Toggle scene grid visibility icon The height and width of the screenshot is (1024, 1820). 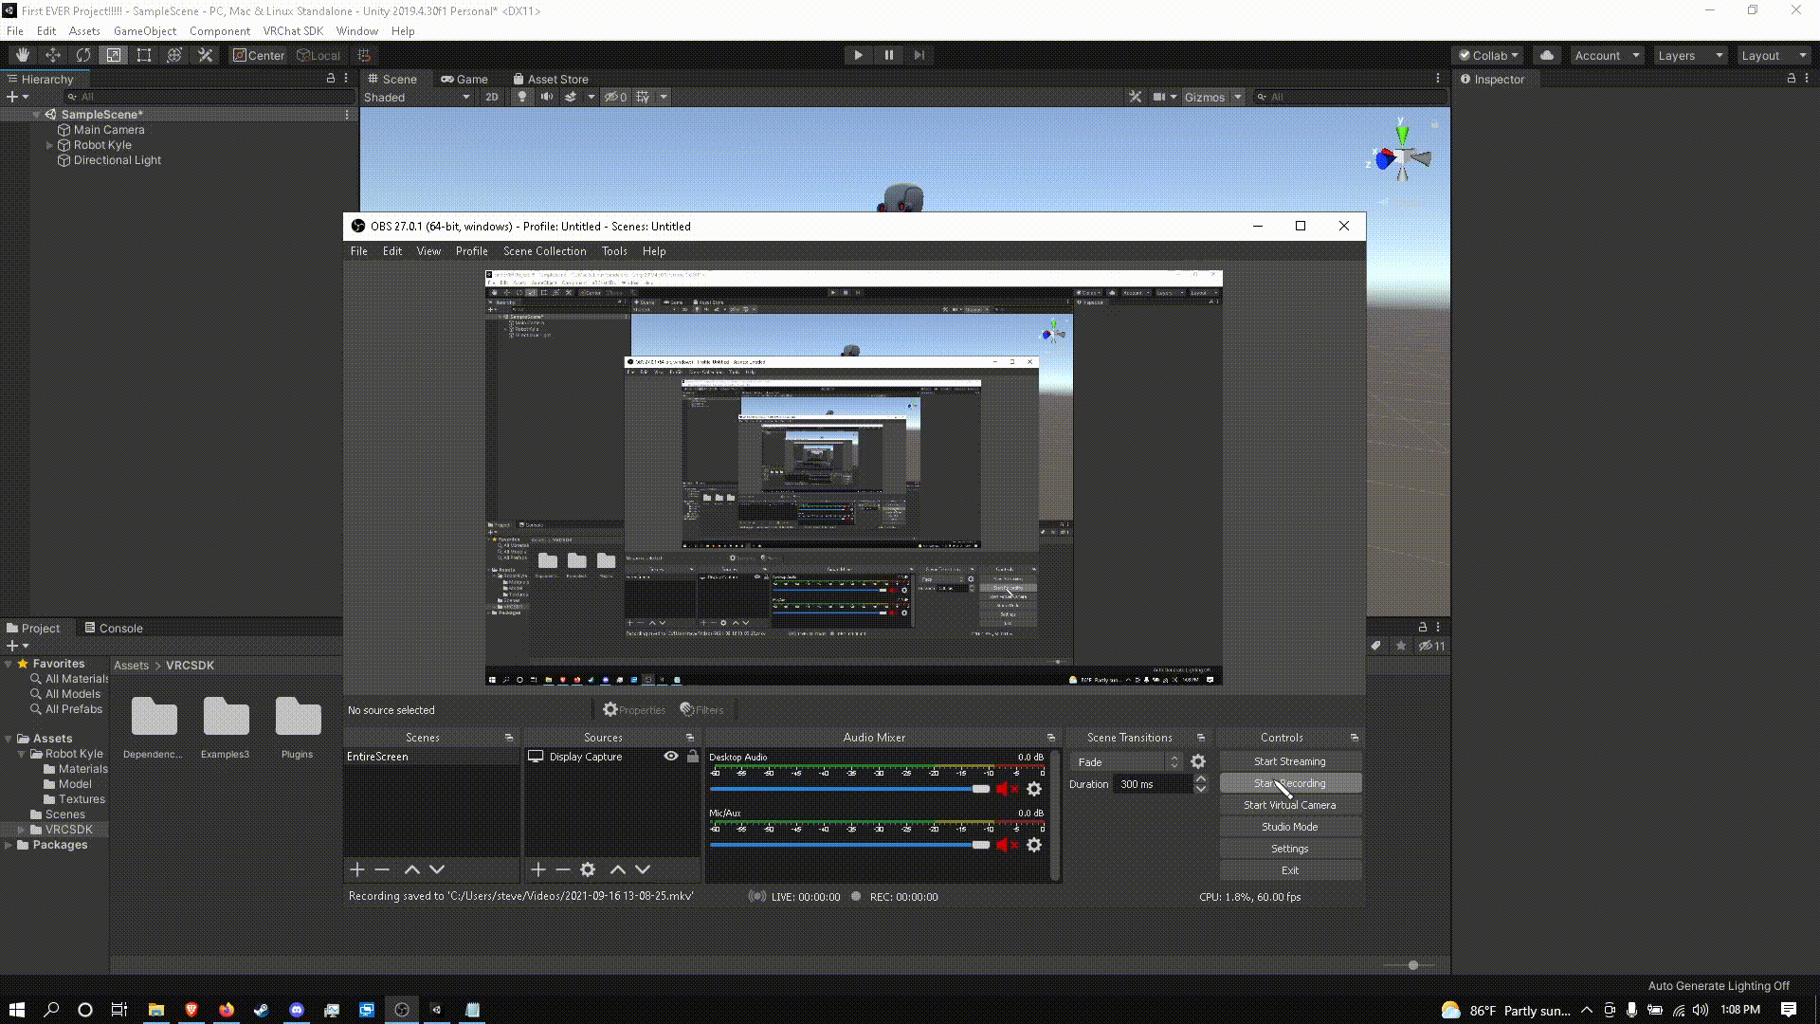click(x=643, y=97)
